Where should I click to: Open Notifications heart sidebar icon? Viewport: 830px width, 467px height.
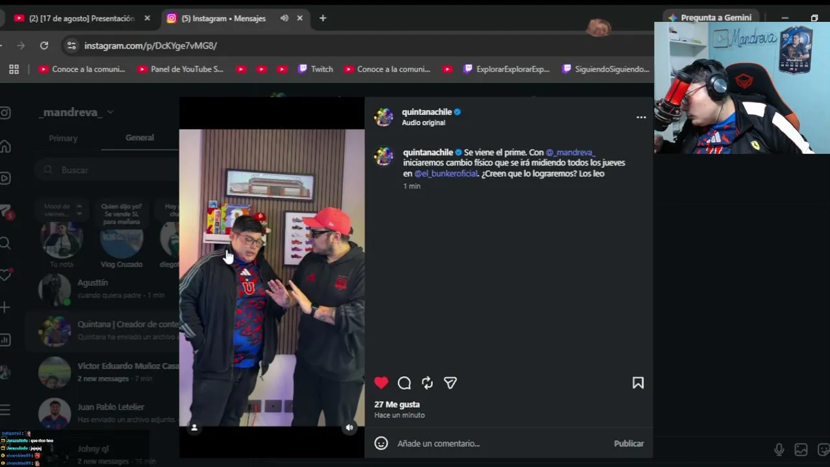point(5,275)
